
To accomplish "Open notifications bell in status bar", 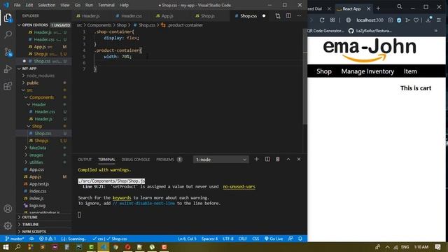I will tap(300, 239).
